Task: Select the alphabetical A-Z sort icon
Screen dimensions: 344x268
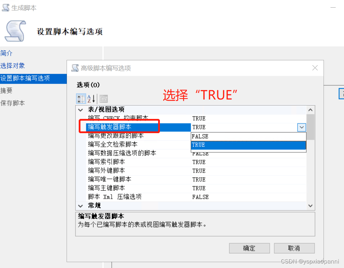Action: (91, 98)
